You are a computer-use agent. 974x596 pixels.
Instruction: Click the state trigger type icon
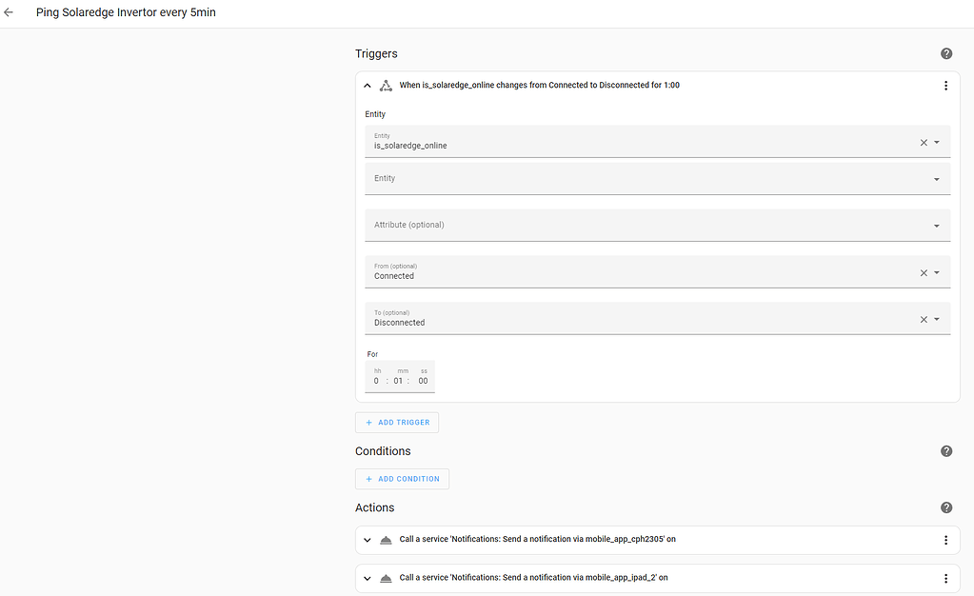coord(386,85)
